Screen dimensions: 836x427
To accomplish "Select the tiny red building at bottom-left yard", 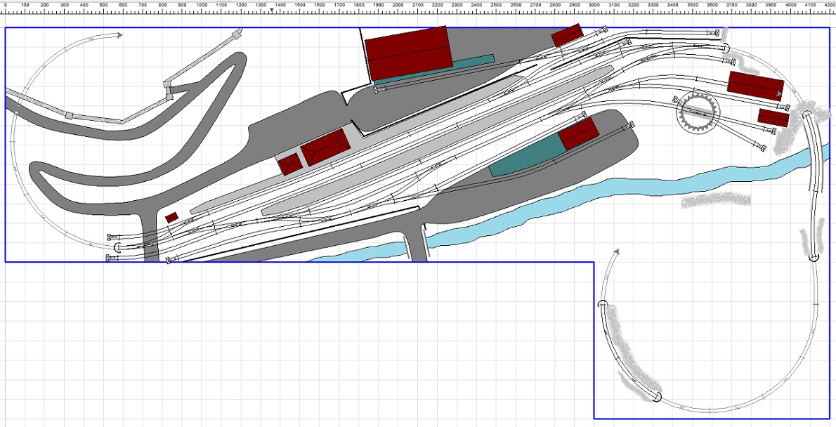I will (x=171, y=218).
